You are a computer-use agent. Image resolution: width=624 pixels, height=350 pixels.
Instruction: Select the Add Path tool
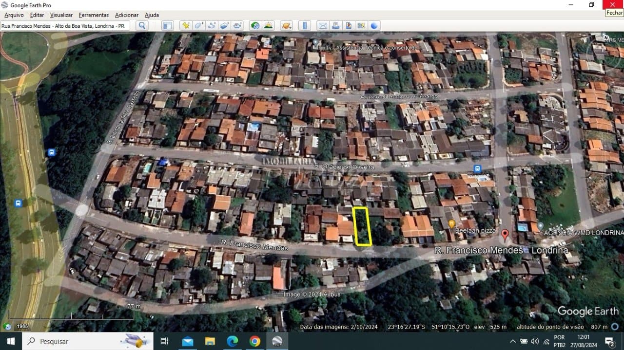click(212, 26)
